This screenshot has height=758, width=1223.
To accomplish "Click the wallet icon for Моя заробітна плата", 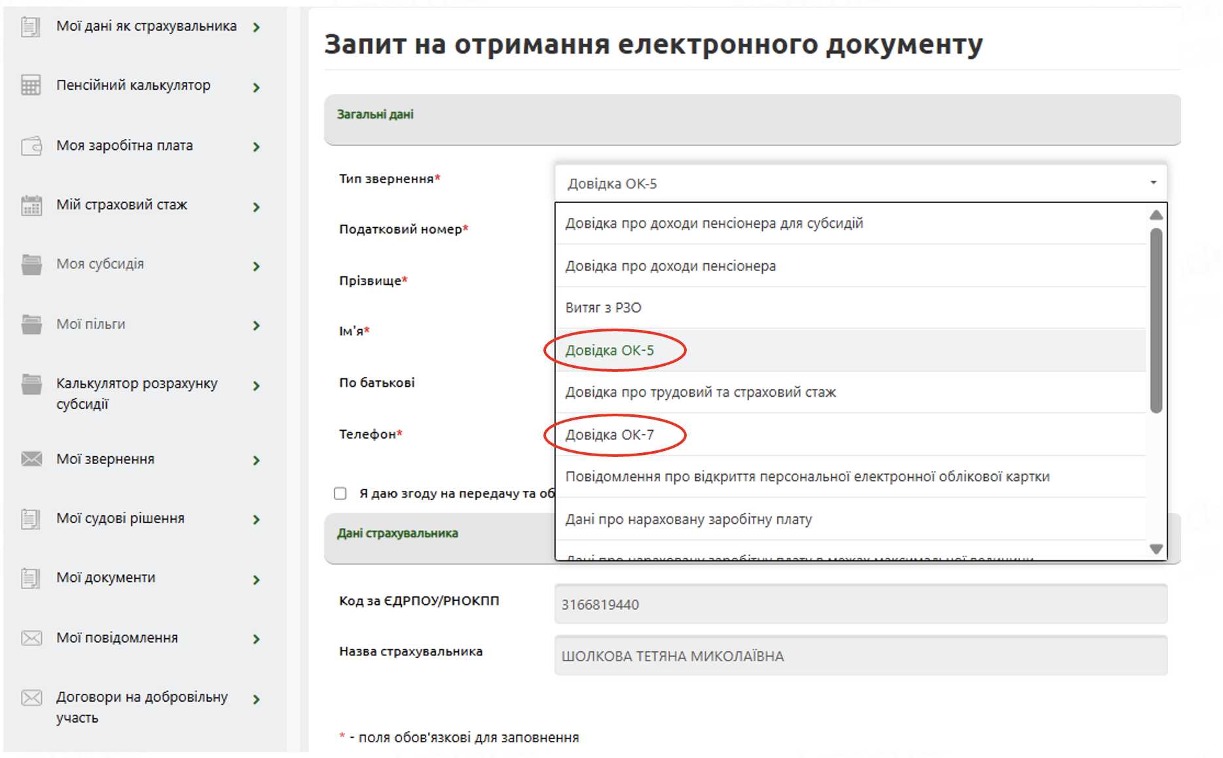I will [x=31, y=145].
